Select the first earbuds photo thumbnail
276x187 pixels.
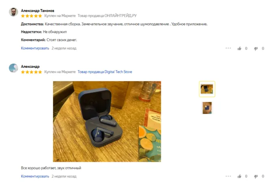point(207,89)
